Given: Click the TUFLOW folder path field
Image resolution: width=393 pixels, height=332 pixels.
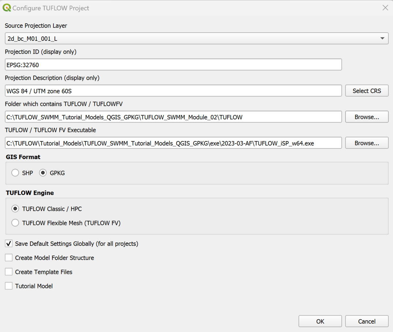Looking at the screenshot, I should [x=173, y=117].
